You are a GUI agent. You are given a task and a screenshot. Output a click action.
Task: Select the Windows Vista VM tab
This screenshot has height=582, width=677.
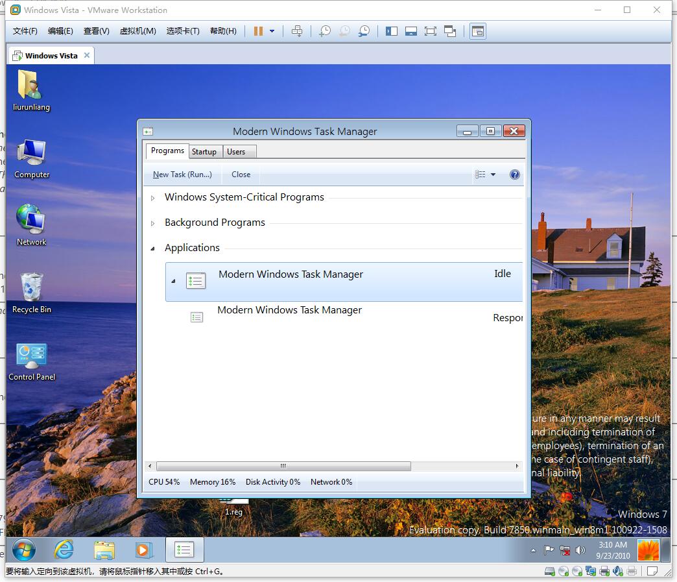click(x=51, y=56)
